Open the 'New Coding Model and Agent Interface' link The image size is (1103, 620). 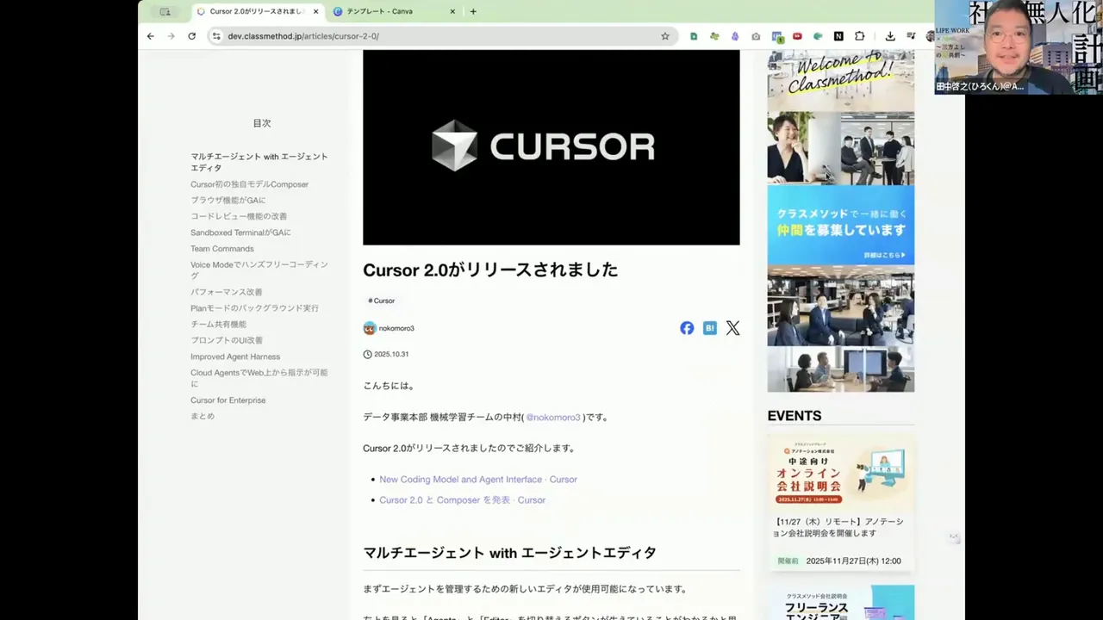460,480
